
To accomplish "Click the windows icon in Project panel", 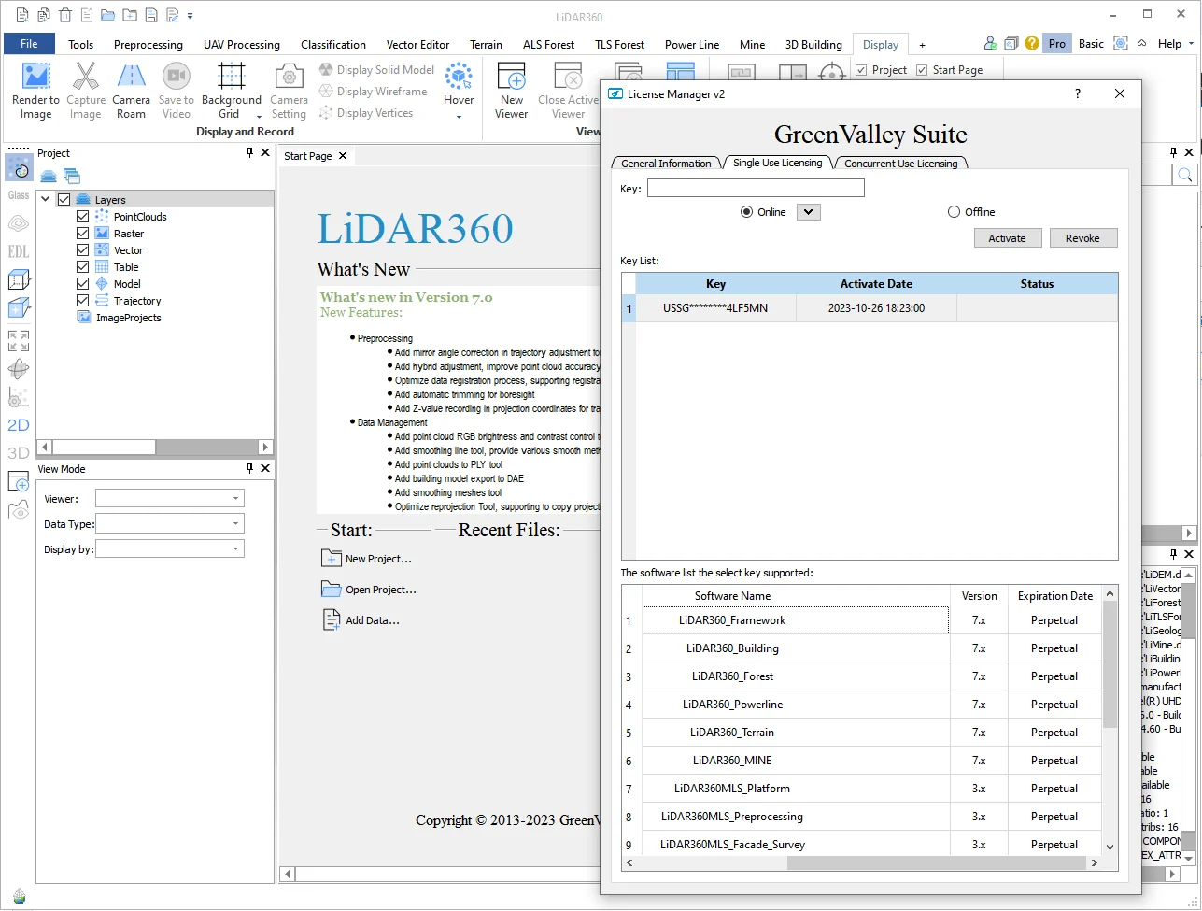I will 72,176.
